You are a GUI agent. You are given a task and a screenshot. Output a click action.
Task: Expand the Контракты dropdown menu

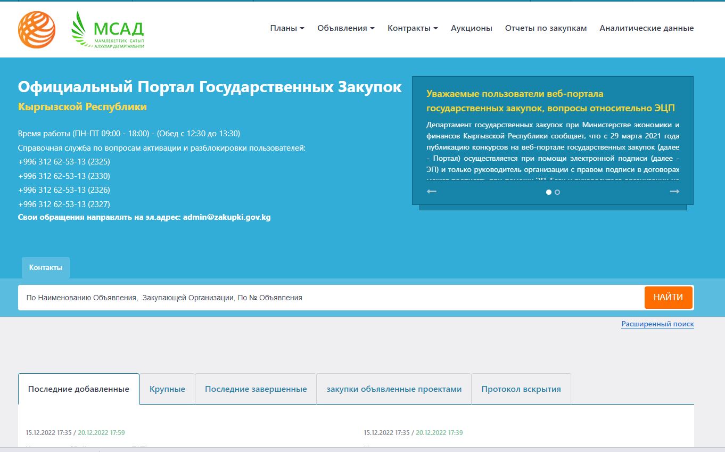pyautogui.click(x=412, y=28)
